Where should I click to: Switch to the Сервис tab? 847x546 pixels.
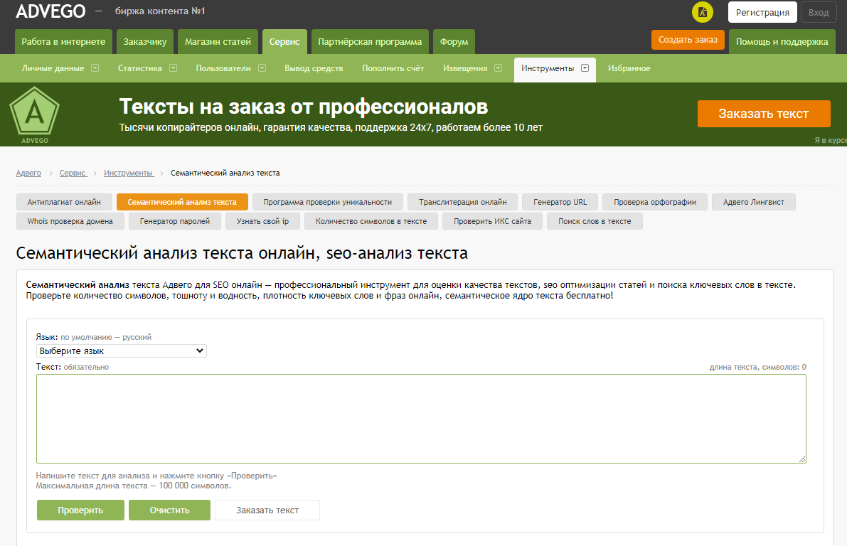point(284,41)
